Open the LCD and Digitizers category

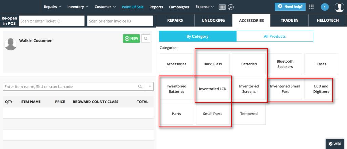[x=321, y=89]
